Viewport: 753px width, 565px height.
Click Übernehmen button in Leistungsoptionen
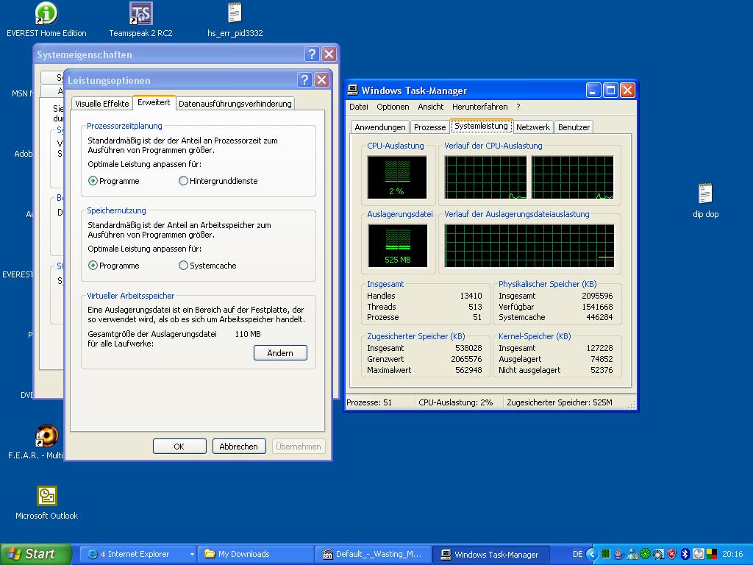(299, 447)
